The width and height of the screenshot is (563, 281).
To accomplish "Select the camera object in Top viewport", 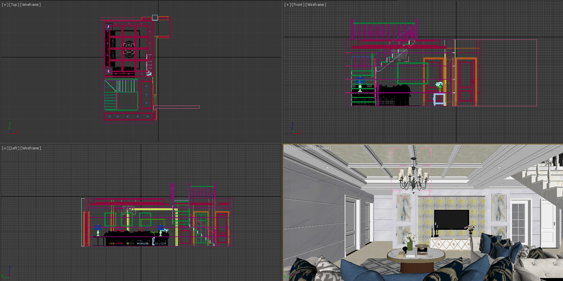I will [155, 18].
